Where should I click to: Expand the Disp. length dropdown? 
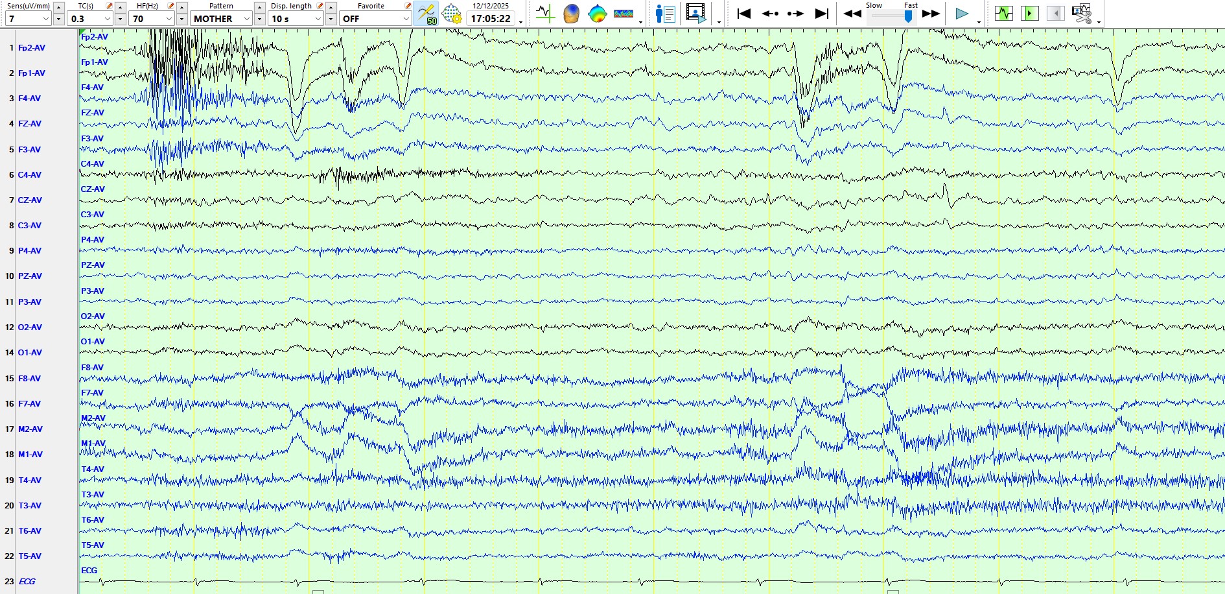click(296, 19)
